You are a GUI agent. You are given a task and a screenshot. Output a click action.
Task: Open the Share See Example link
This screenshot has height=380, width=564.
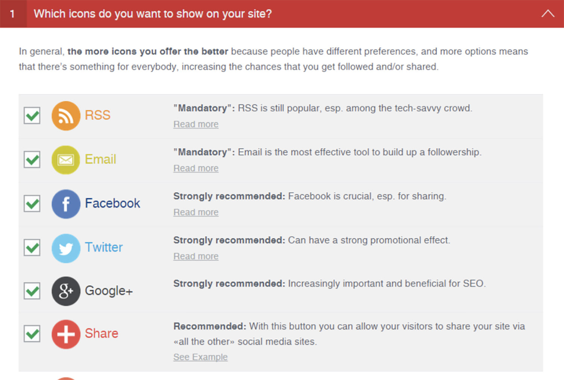click(200, 357)
